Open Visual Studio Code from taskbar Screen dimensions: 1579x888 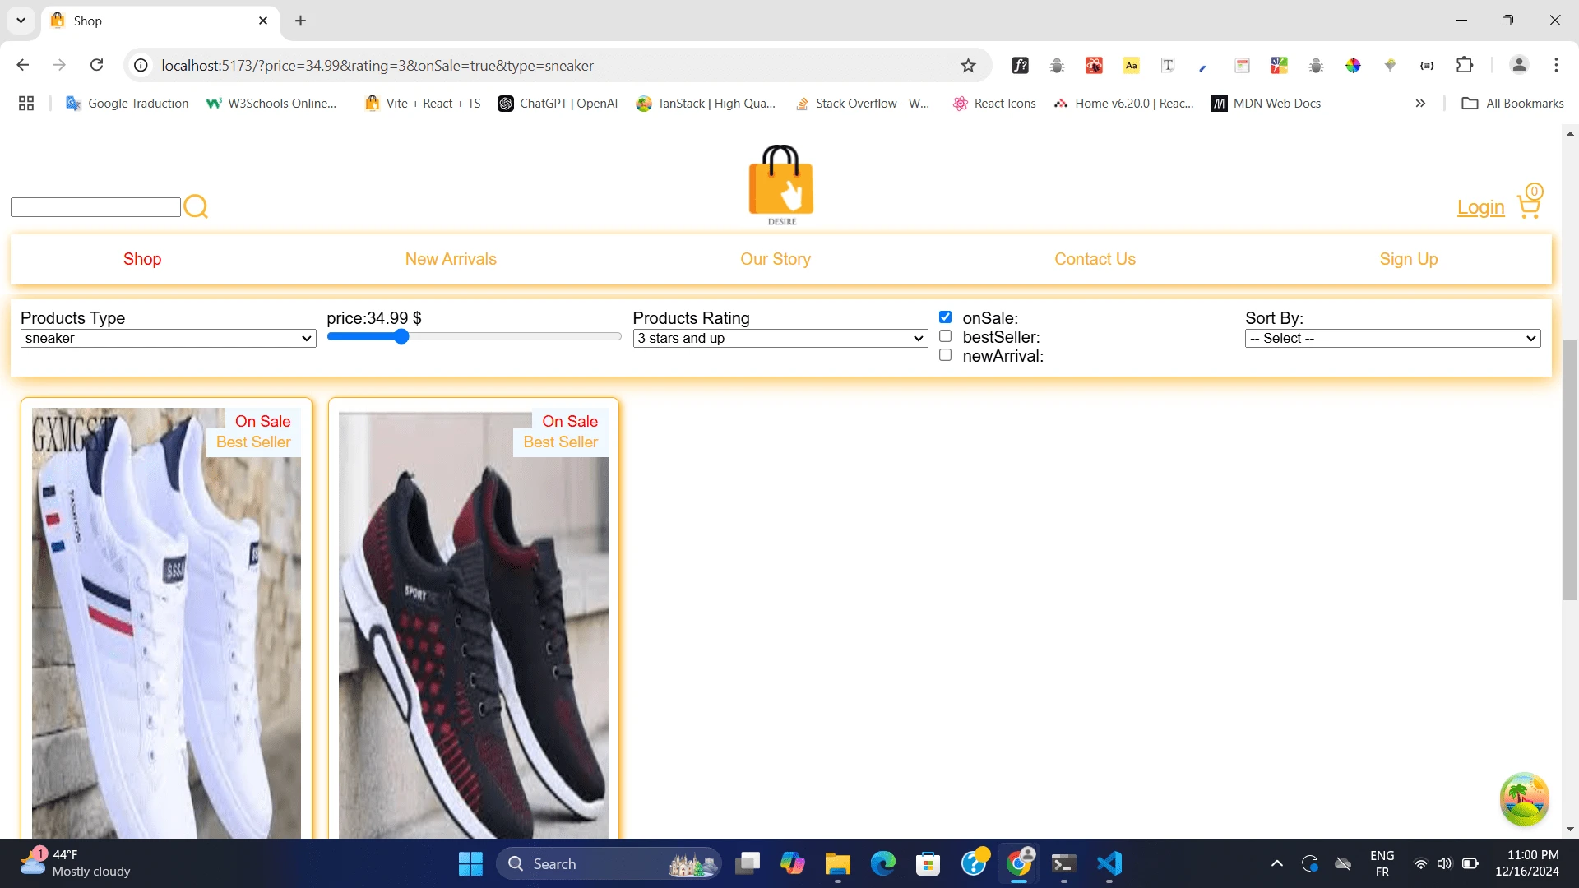pyautogui.click(x=1109, y=863)
